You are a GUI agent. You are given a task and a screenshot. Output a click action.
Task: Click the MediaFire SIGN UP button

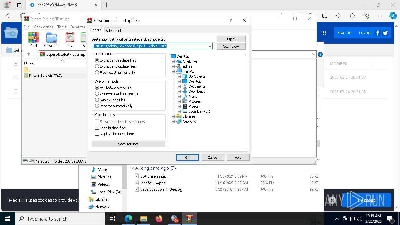tap(344, 33)
